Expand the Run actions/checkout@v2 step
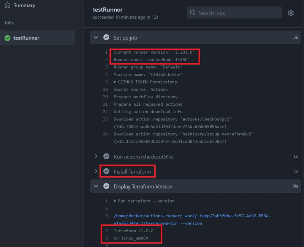Image resolution: width=304 pixels, height=247 pixels. coord(96,157)
